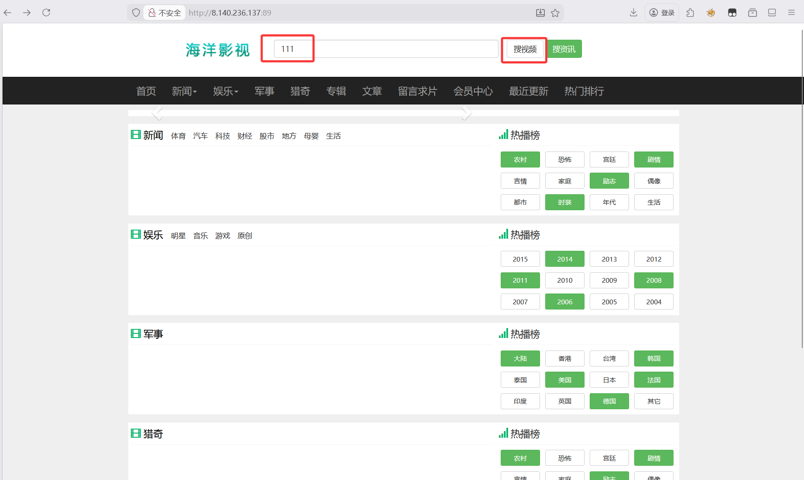Go back using browser back arrow

pyautogui.click(x=8, y=13)
